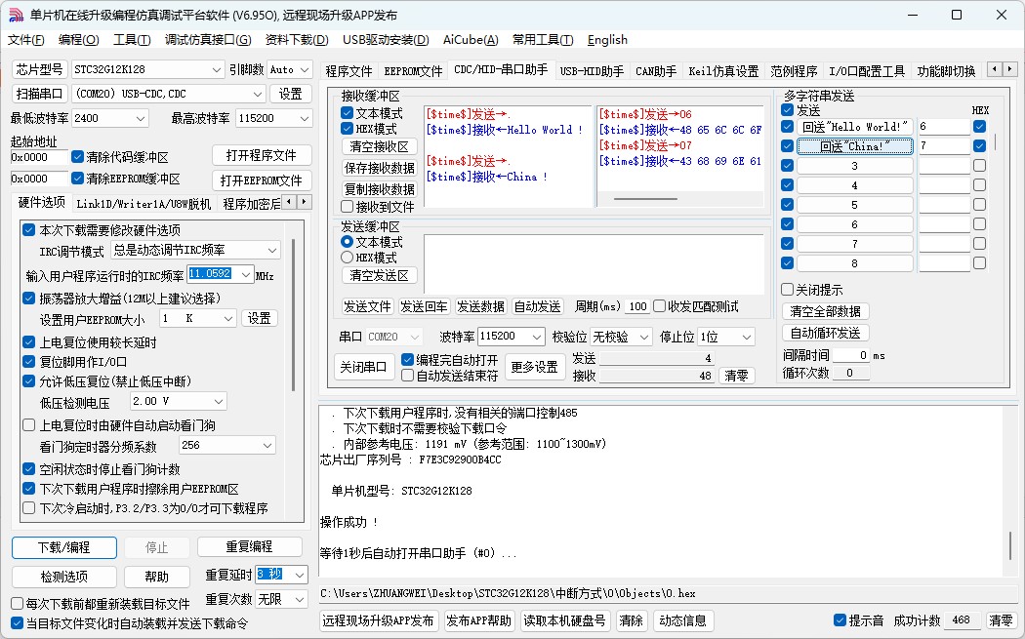
Task: Toggle 编程完自动打开 checkbox
Action: [407, 359]
